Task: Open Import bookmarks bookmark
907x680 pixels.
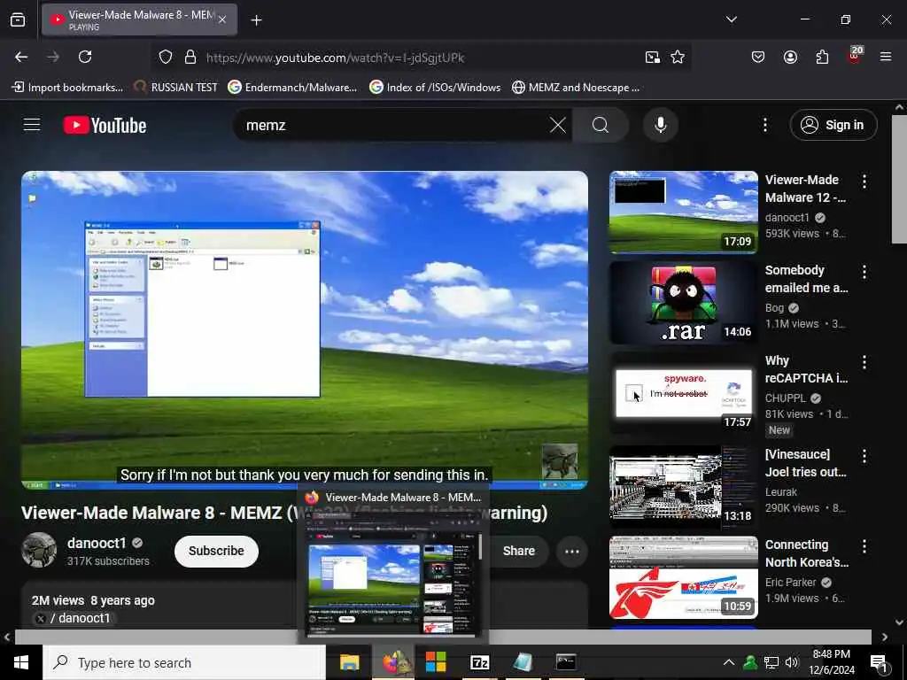Action: [x=67, y=88]
